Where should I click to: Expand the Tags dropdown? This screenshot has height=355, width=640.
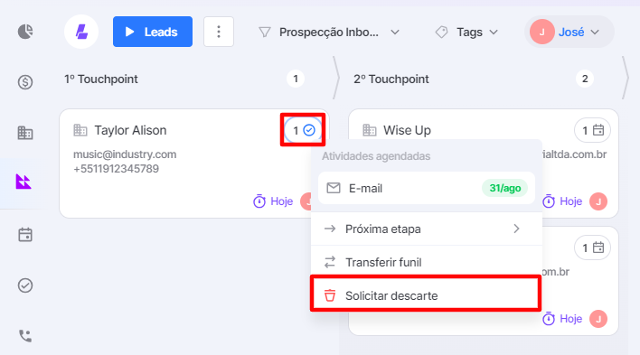467,33
